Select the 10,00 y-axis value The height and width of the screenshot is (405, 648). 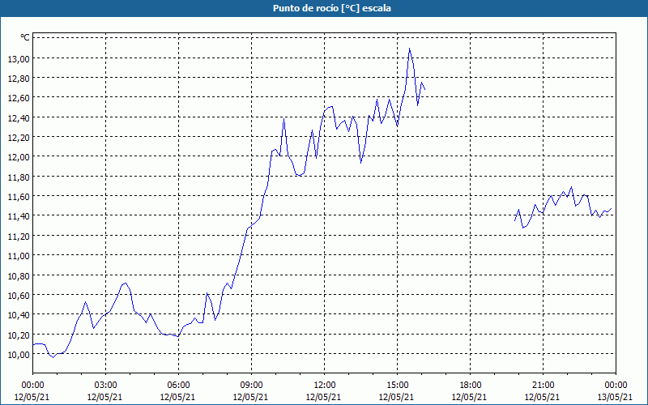tap(19, 355)
